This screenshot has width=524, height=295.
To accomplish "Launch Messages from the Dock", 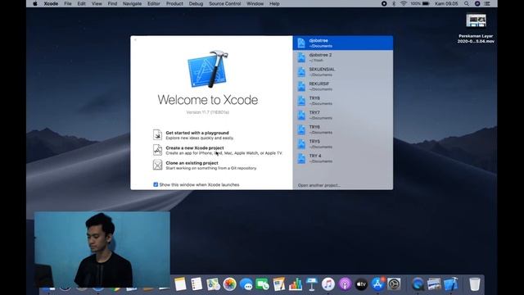I will (x=246, y=284).
